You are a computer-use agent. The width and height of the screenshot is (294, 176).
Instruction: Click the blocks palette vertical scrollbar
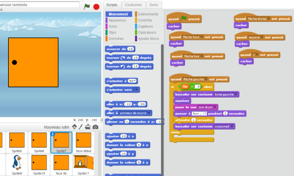pos(162,110)
